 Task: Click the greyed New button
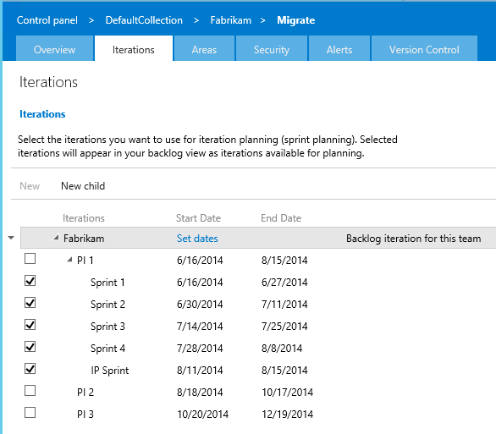click(x=30, y=186)
